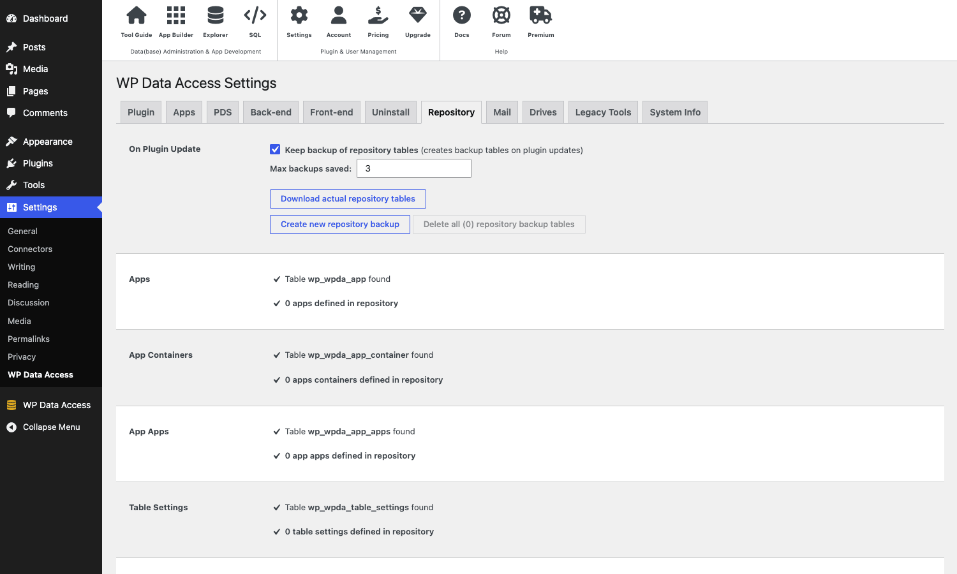Viewport: 957px width, 574px height.
Task: Open Plugins in the admin sidebar
Action: [51, 163]
